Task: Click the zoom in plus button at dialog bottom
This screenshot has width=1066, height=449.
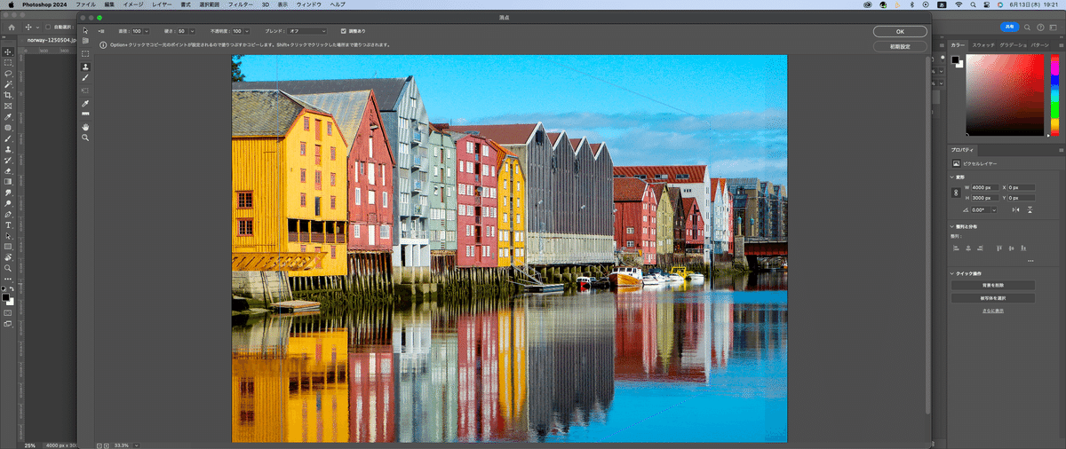Action: point(107,445)
